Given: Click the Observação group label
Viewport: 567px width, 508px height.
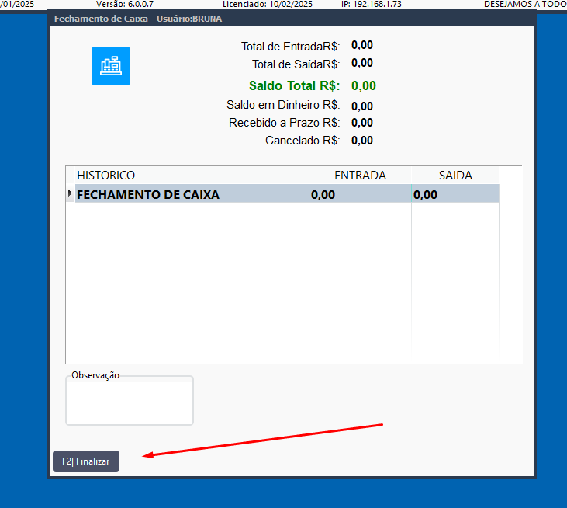Looking at the screenshot, I should click(95, 375).
